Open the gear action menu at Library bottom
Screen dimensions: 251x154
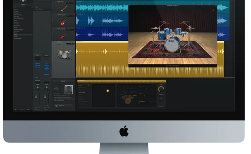click(x=16, y=110)
